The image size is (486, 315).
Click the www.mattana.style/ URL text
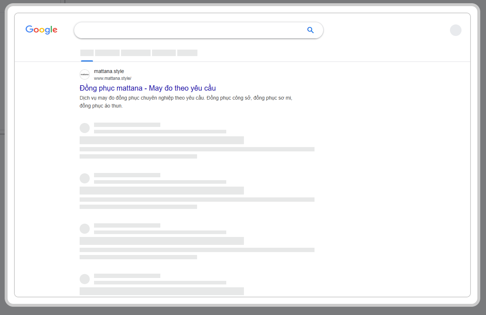(113, 78)
